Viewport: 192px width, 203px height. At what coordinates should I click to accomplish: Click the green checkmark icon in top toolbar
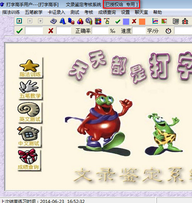pos(118,21)
